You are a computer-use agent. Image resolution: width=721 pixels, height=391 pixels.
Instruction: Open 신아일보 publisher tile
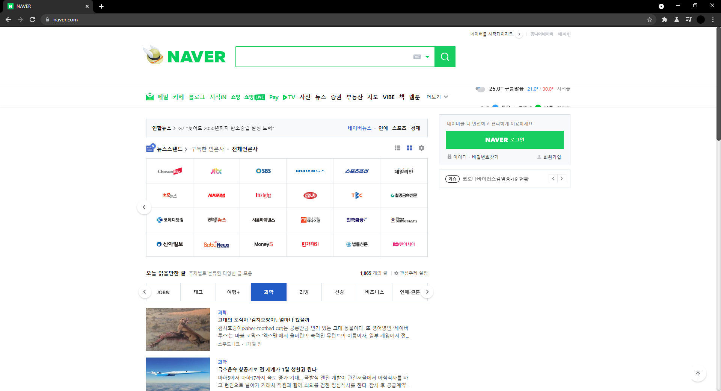pyautogui.click(x=170, y=244)
